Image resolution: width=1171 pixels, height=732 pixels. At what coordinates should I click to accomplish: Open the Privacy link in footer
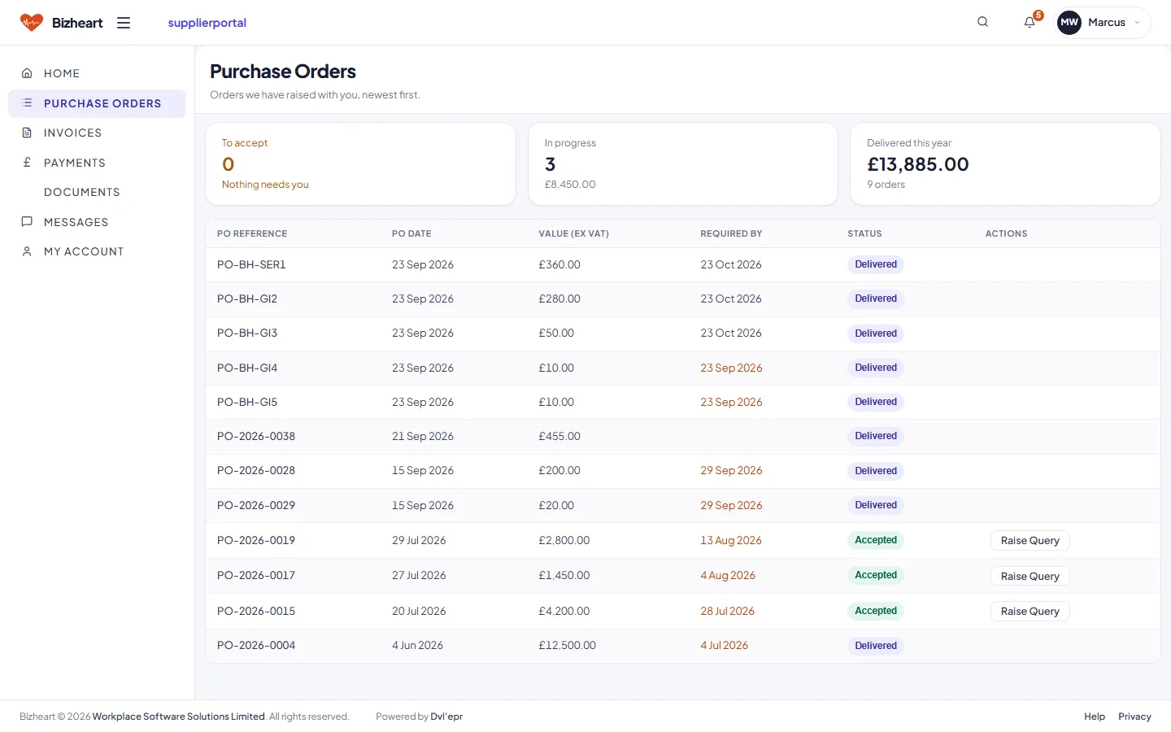click(1134, 717)
